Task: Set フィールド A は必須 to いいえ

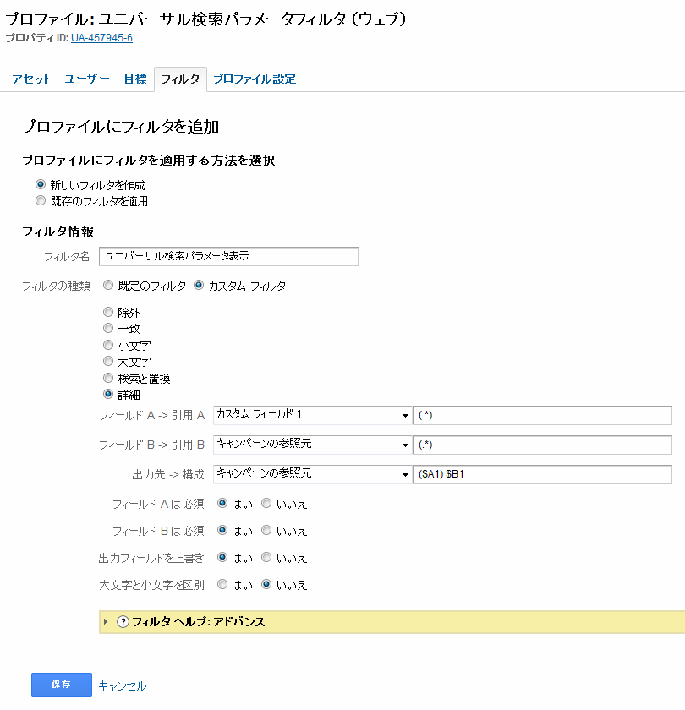Action: pyautogui.click(x=266, y=504)
